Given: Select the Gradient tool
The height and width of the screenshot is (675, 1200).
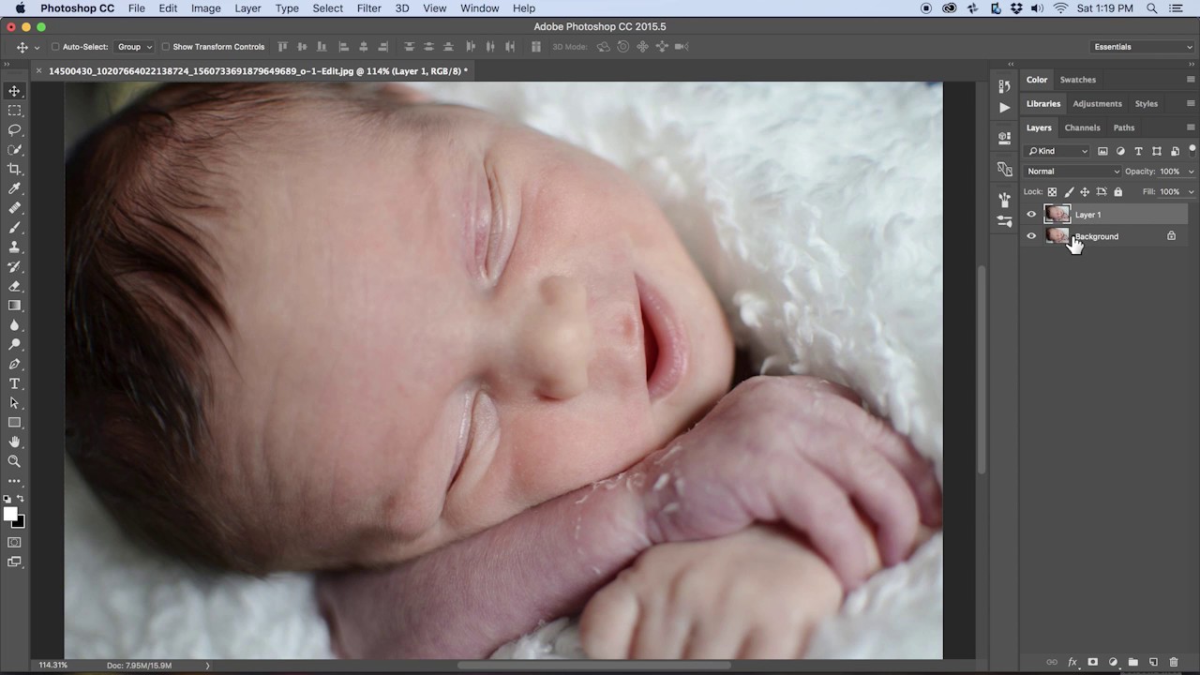Looking at the screenshot, I should click(x=14, y=306).
